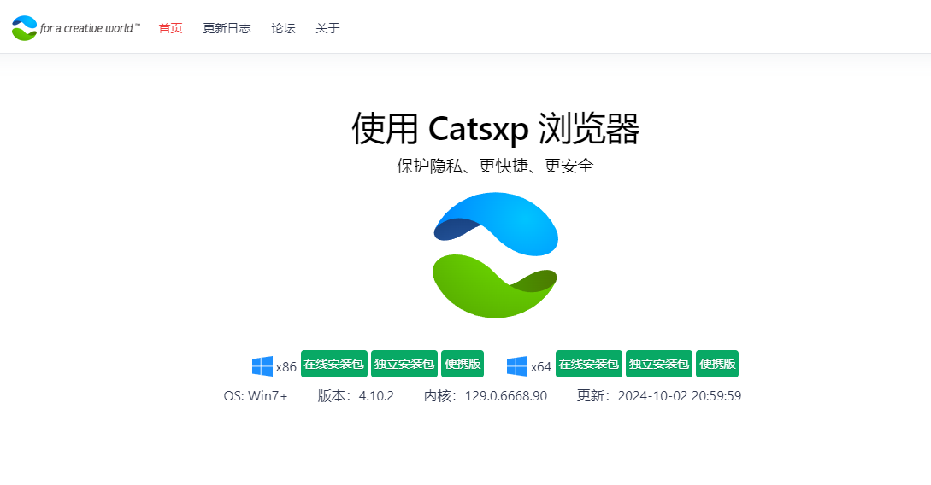
Task: Download the x86 在线安装包 installer
Action: (x=333, y=364)
